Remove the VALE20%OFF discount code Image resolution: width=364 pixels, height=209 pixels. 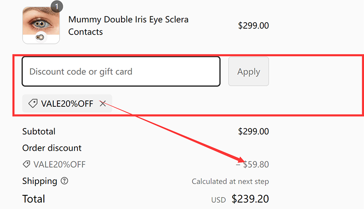pos(103,104)
